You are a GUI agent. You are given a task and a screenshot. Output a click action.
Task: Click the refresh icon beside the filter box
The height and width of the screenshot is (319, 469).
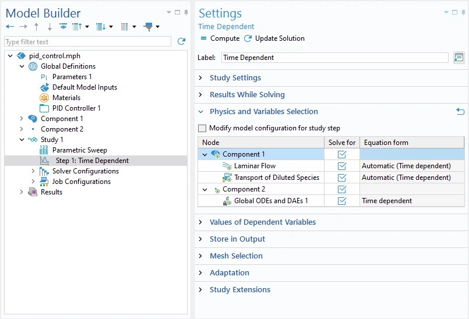pos(181,42)
